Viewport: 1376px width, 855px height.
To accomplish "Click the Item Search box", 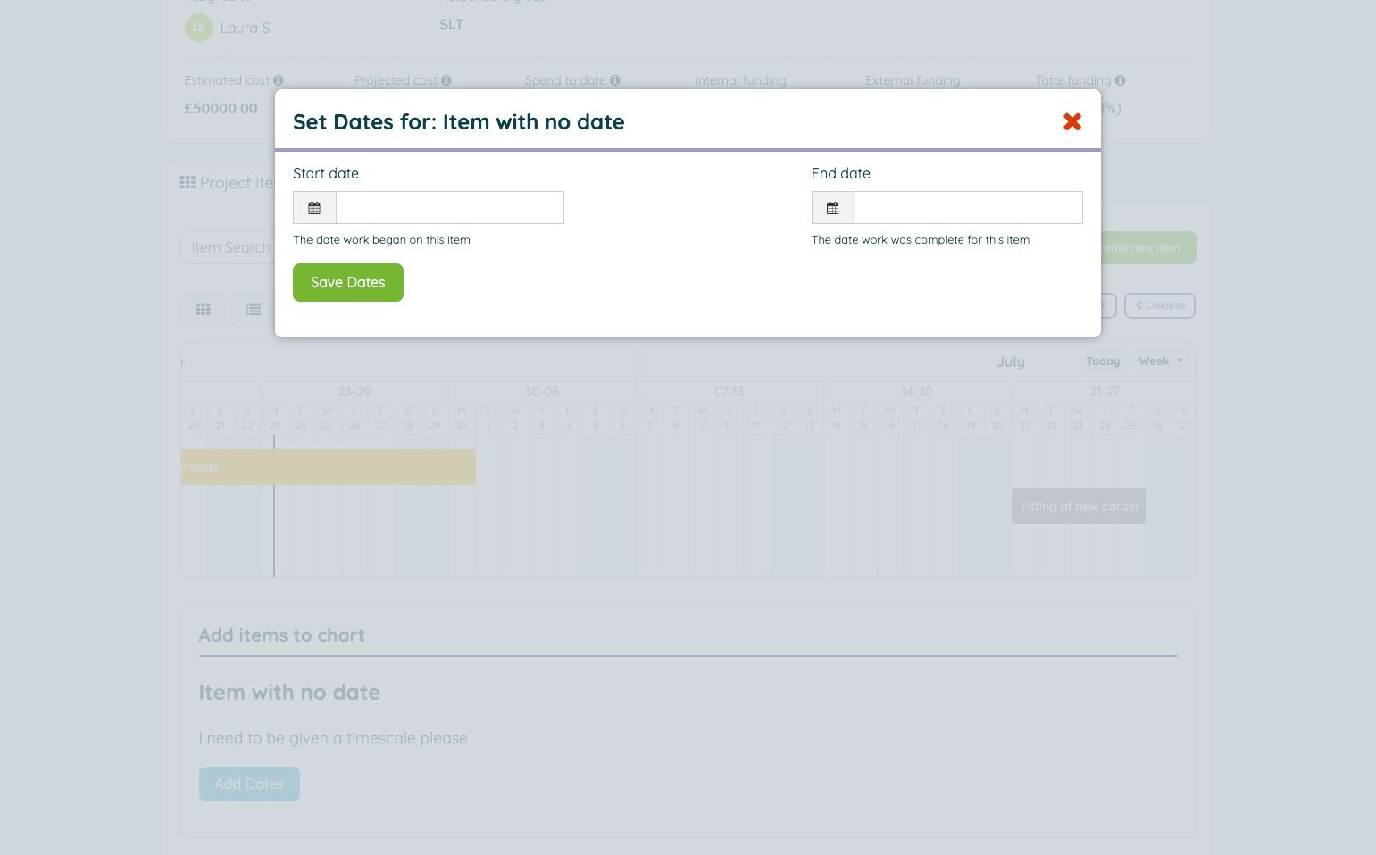I will coord(229,248).
